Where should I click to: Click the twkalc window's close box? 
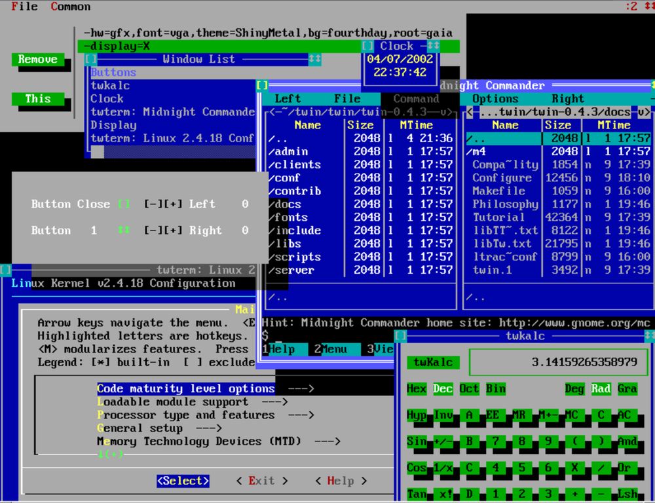[401, 336]
